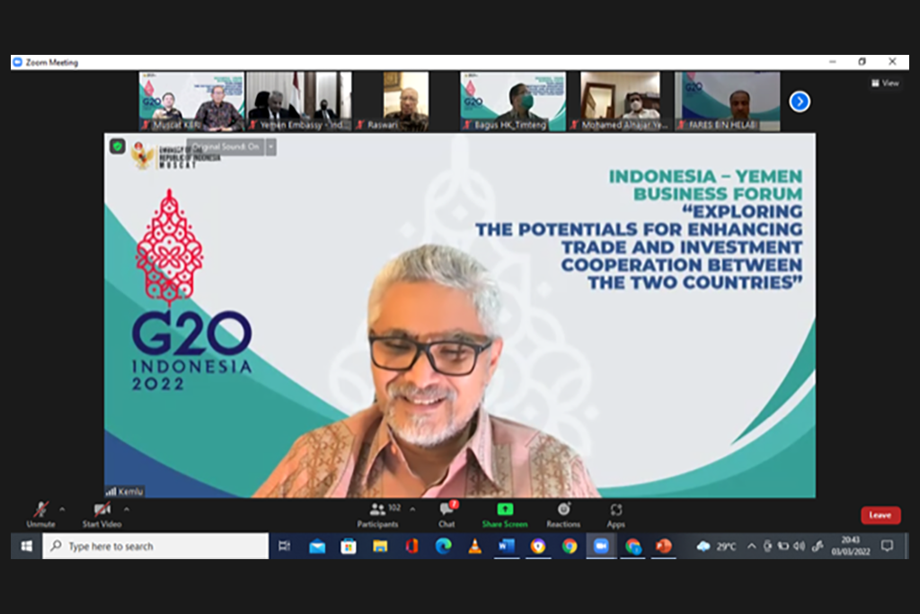Open the Mail app on the taskbar
This screenshot has width=920, height=614.
coord(317,547)
